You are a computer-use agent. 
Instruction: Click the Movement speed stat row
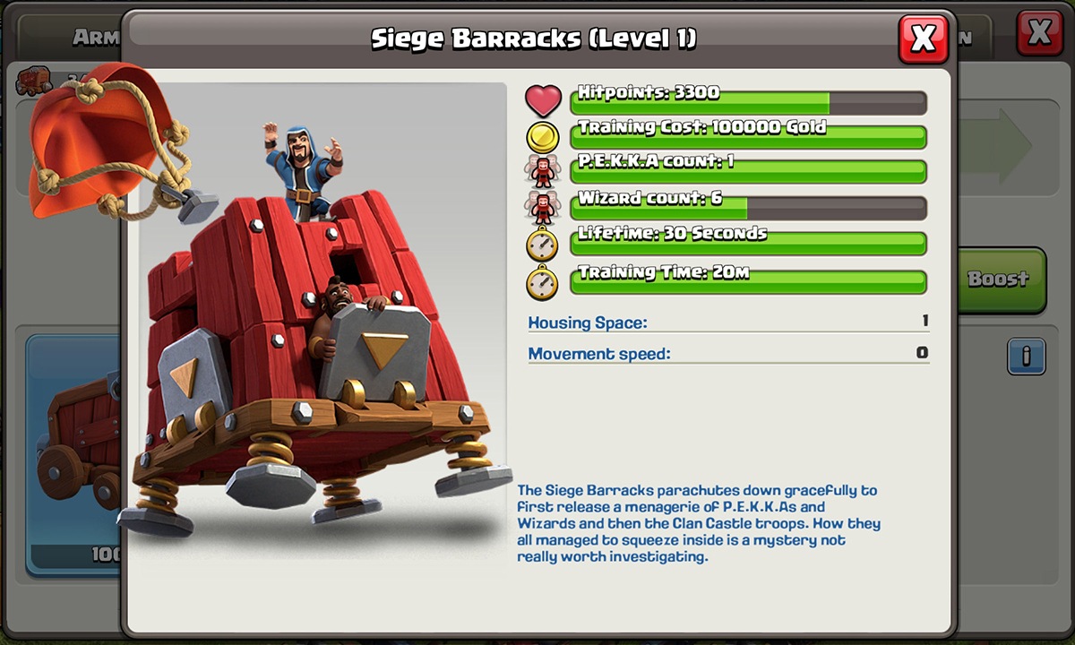coord(728,353)
